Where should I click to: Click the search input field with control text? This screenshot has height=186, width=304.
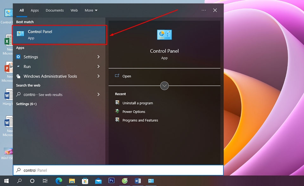pyautogui.click(x=118, y=170)
